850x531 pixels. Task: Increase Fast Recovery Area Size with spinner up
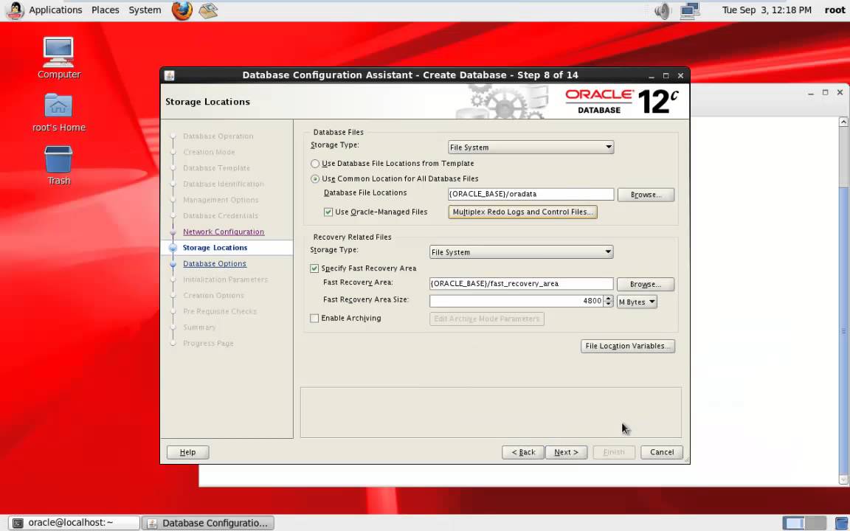pyautogui.click(x=608, y=298)
